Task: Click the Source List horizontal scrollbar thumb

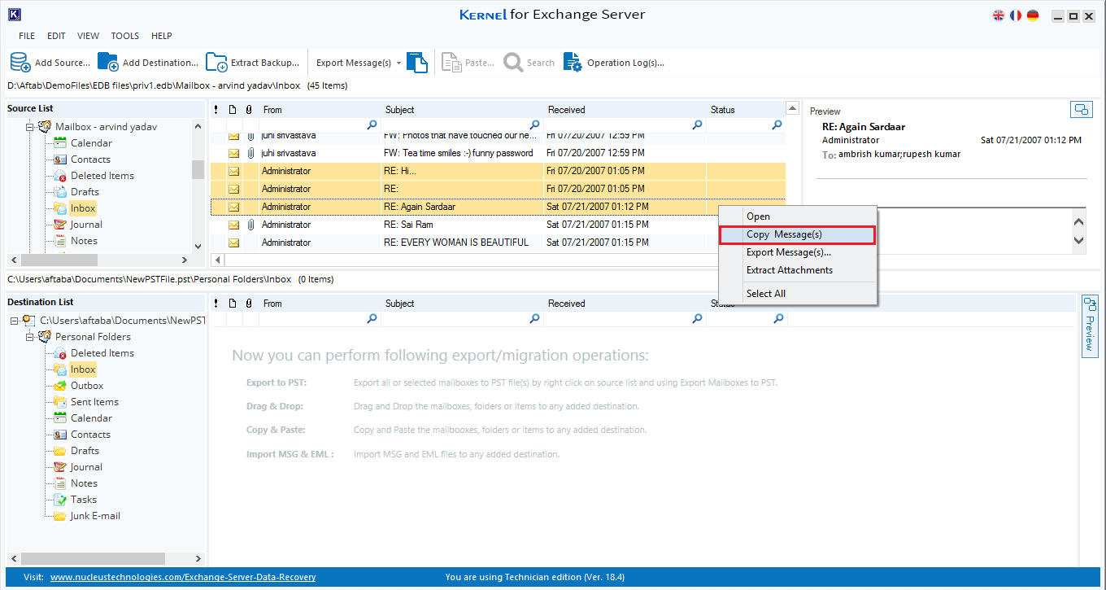Action: pos(59,260)
